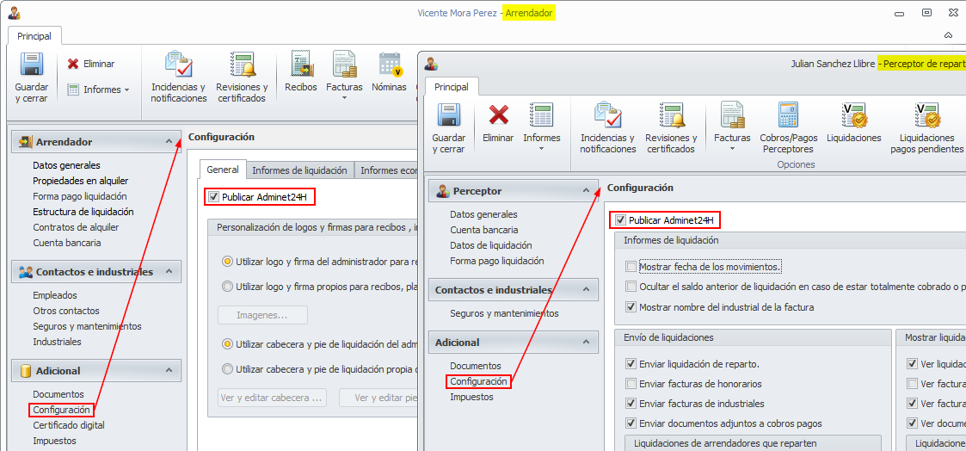Enable Ocultar el saldo anterior de liquidación
Screen dimensions: 966x451
pyautogui.click(x=631, y=287)
